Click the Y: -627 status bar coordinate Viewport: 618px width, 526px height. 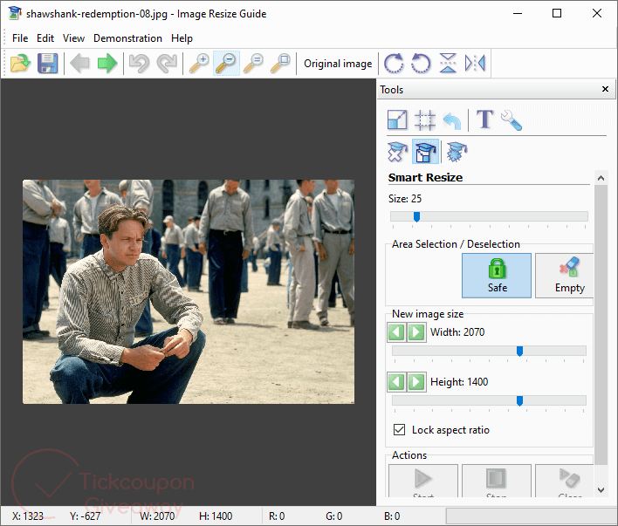[85, 516]
